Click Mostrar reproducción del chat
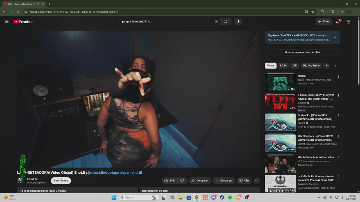 click(302, 52)
